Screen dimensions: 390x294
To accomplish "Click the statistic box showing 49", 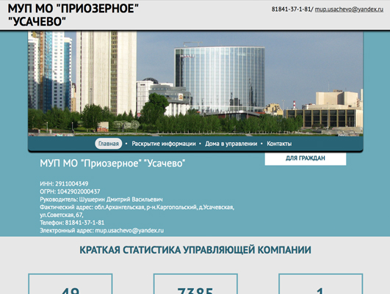I will [x=71, y=284].
